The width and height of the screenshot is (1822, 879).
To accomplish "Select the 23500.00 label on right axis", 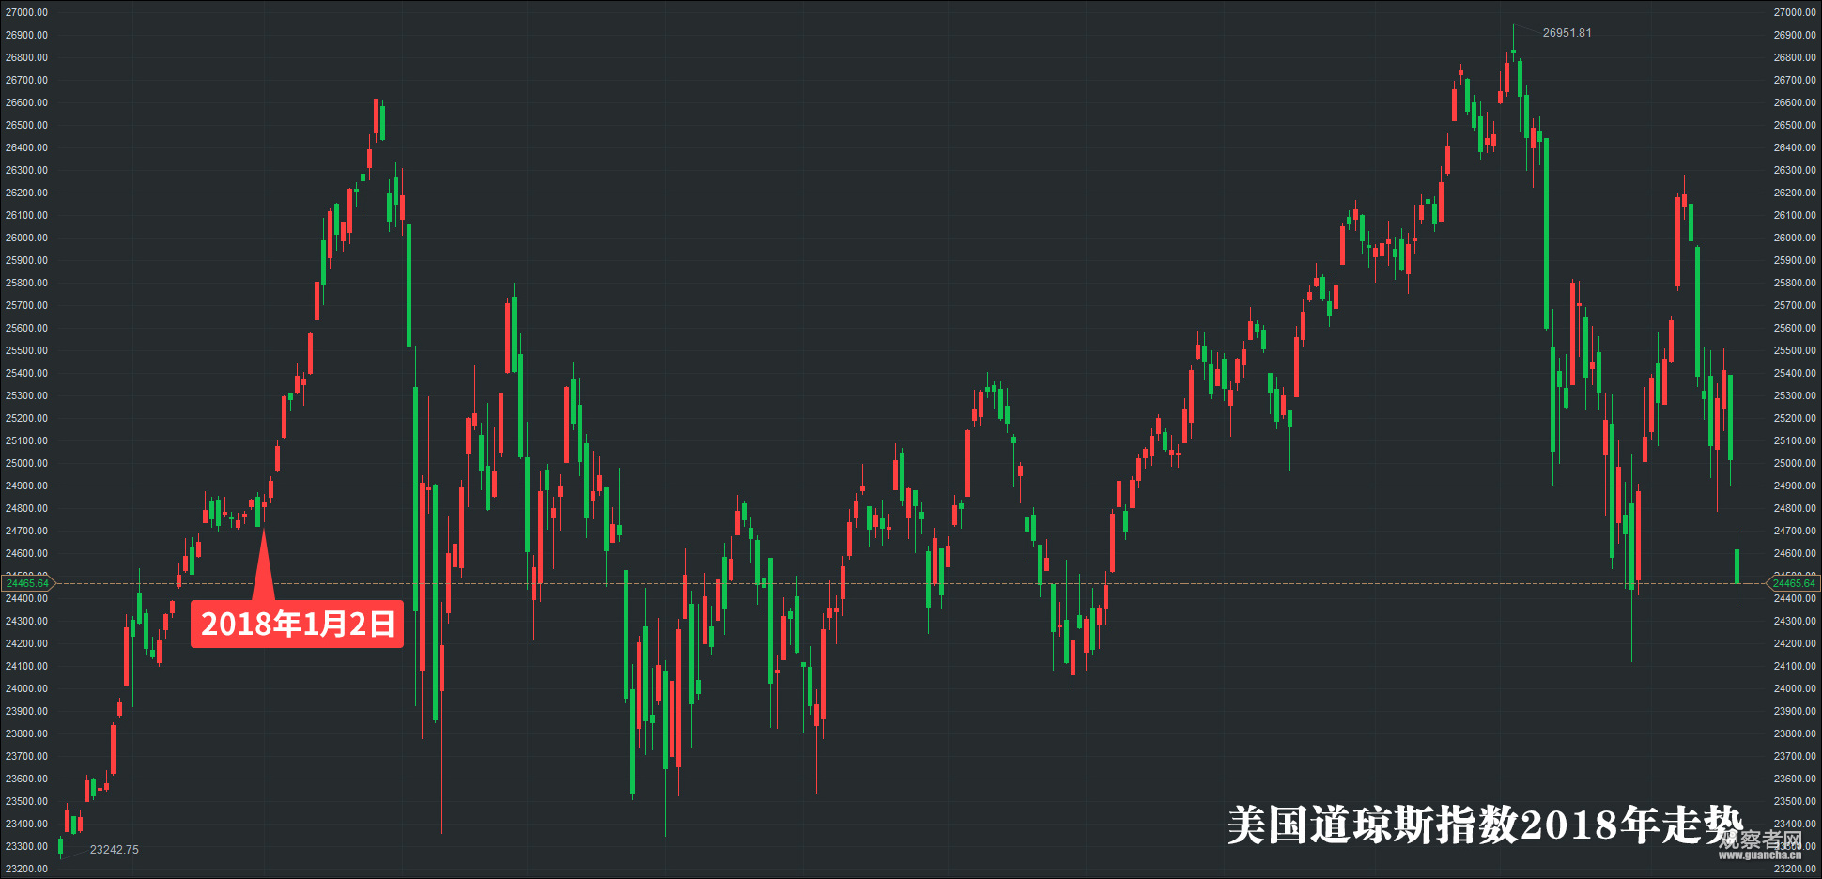I will [x=1794, y=801].
